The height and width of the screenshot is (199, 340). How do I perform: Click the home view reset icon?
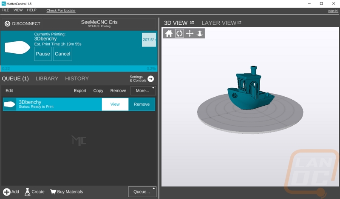[169, 34]
